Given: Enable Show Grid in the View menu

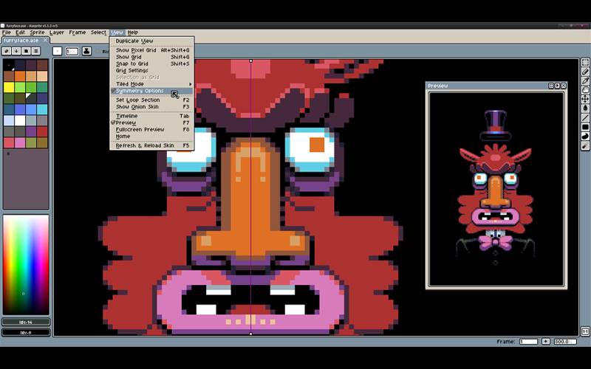Looking at the screenshot, I should (129, 57).
